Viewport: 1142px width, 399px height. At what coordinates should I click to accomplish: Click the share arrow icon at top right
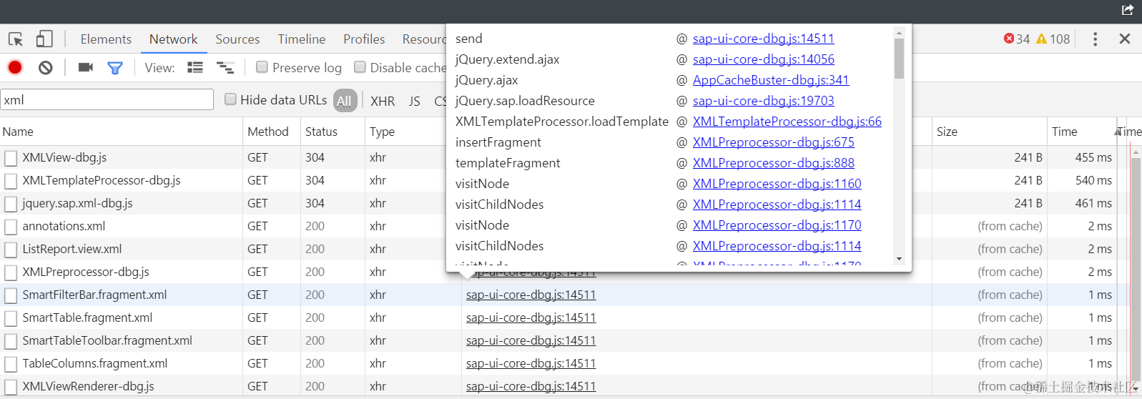click(x=1128, y=9)
